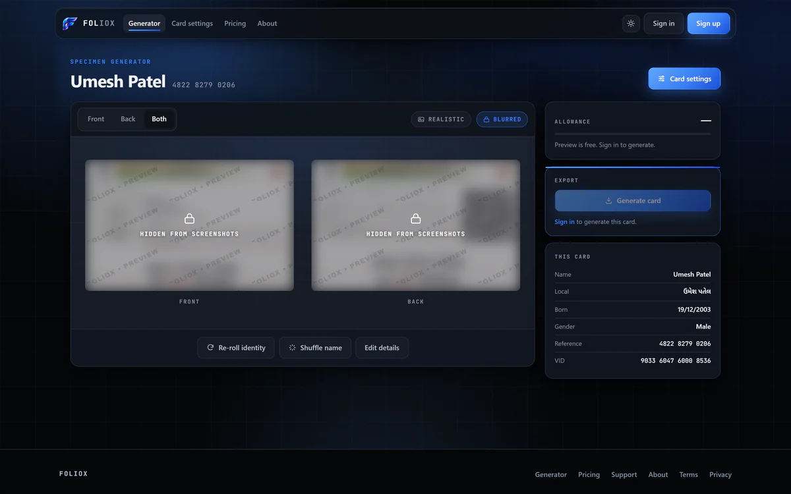Click the blurred front card thumbnail
Image resolution: width=791 pixels, height=494 pixels.
(189, 225)
